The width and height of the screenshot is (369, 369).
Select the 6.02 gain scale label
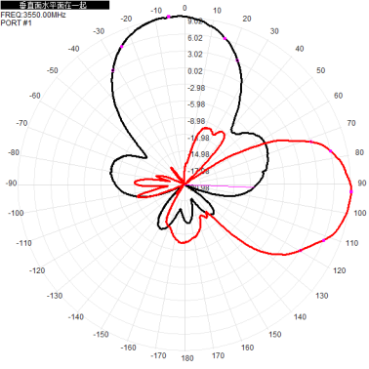point(195,38)
